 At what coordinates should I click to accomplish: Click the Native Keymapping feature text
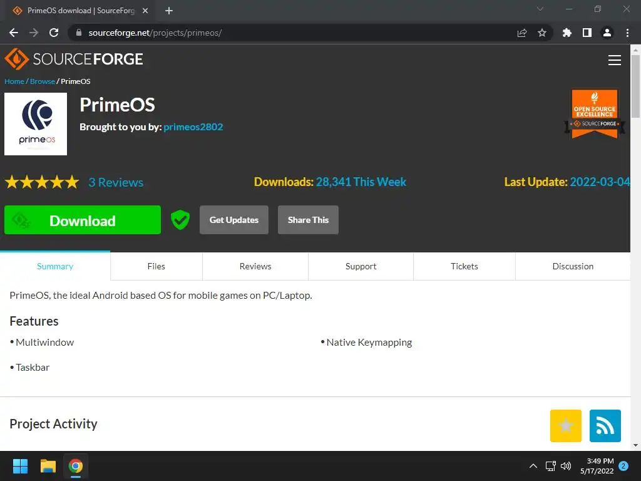pyautogui.click(x=369, y=343)
